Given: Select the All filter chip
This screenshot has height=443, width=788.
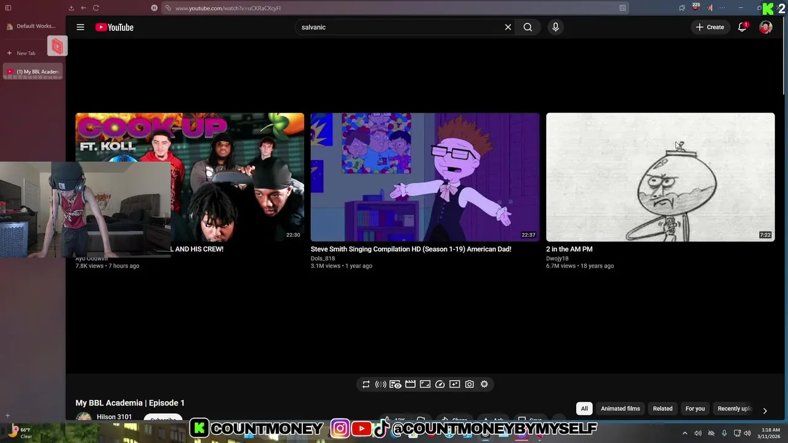Looking at the screenshot, I should (584, 409).
